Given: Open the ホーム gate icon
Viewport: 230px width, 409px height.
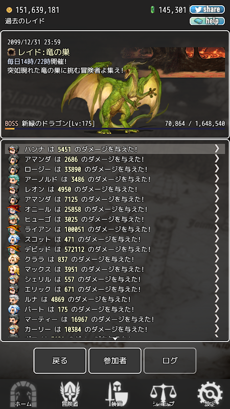Looking at the screenshot, I should point(23,393).
